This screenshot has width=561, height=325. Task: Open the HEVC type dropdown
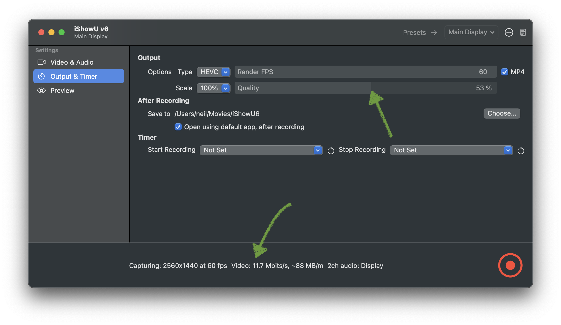[213, 72]
